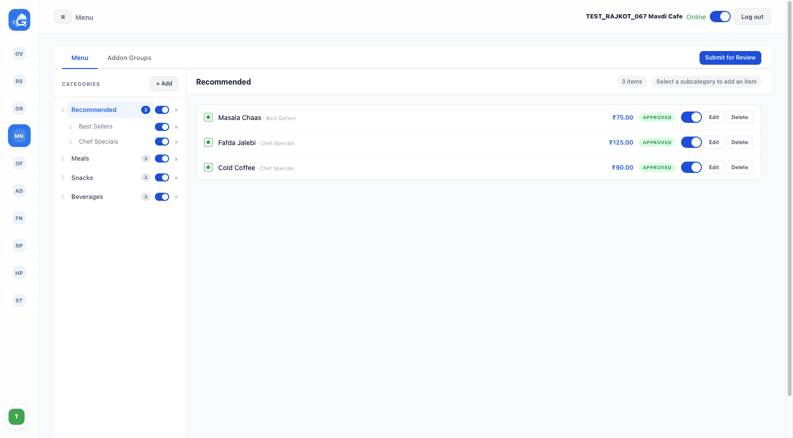Add a new category with + Add

click(164, 84)
